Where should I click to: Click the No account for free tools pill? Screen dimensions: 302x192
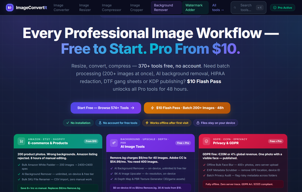118,123
